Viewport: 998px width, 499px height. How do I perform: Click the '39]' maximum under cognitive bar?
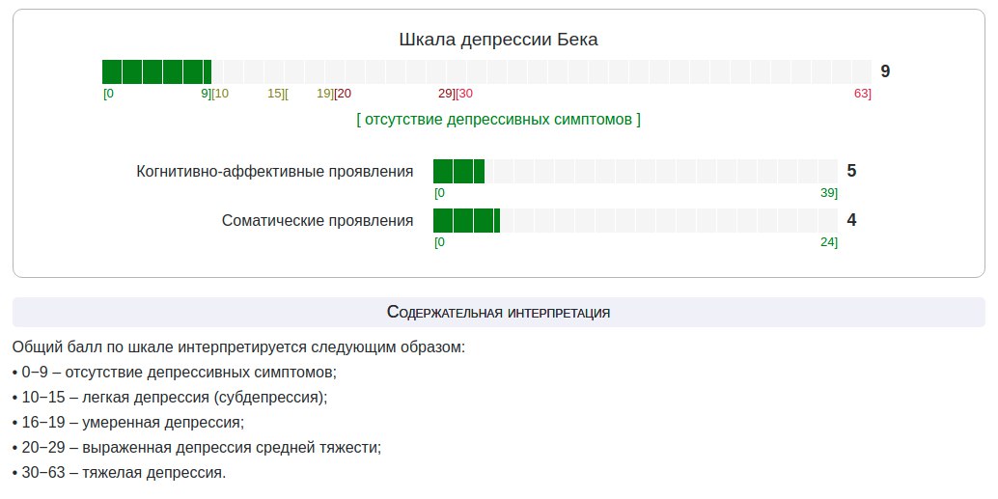[x=829, y=193]
